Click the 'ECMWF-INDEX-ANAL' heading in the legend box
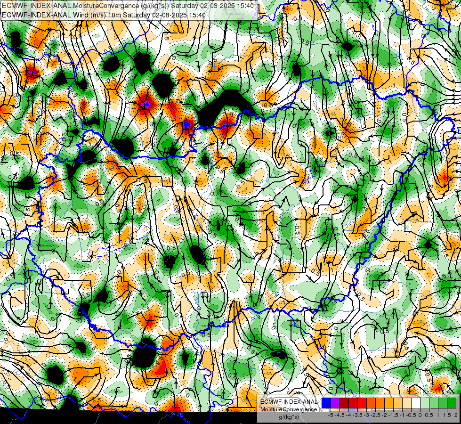Viewport: 461px width, 424px height. click(289, 402)
